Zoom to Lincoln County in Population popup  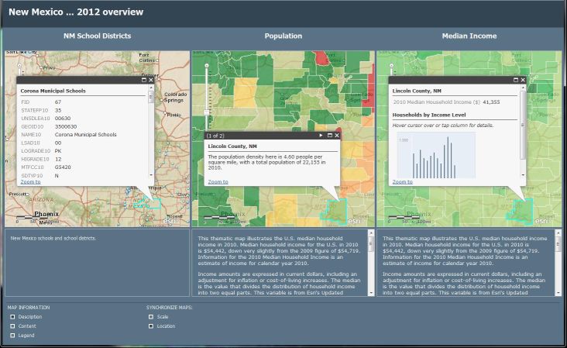[x=218, y=182]
